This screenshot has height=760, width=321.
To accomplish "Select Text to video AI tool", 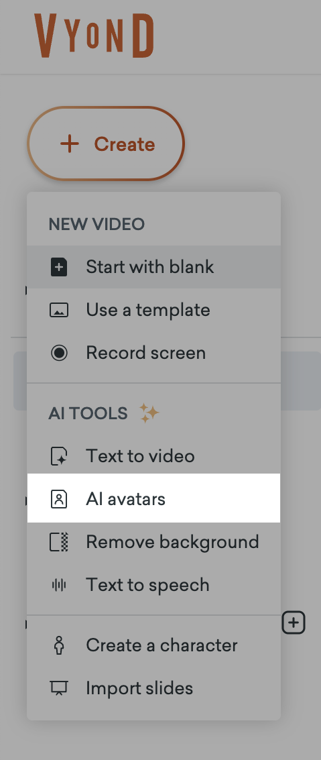I will pos(154,456).
